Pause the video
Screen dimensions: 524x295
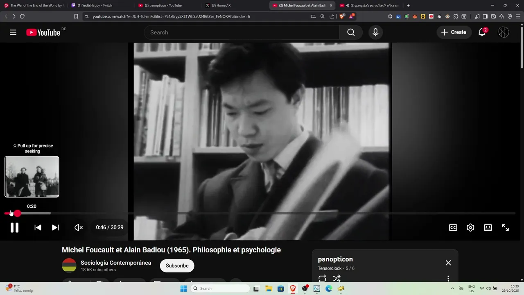(x=14, y=227)
